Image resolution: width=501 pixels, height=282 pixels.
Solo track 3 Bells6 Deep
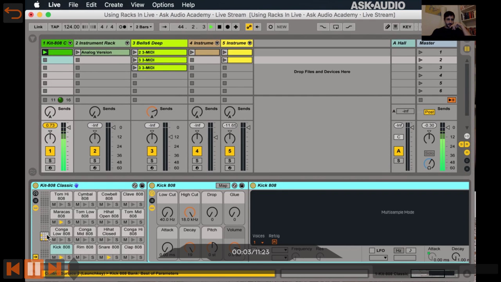click(x=152, y=161)
